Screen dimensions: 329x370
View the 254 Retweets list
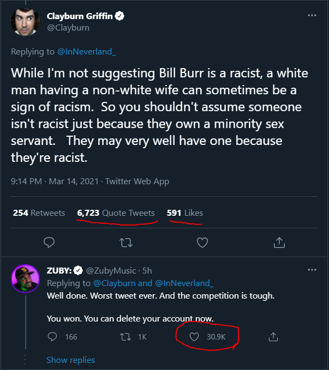(39, 213)
